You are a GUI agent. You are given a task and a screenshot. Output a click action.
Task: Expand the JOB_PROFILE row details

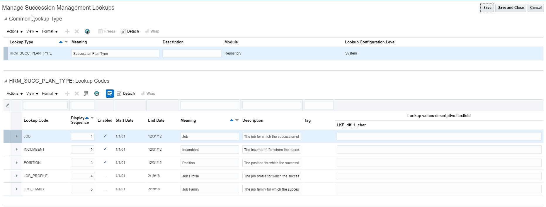tap(16, 176)
